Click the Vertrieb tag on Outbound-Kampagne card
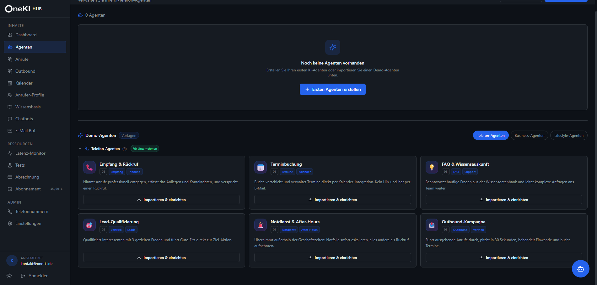This screenshot has width=597, height=285. (x=478, y=230)
